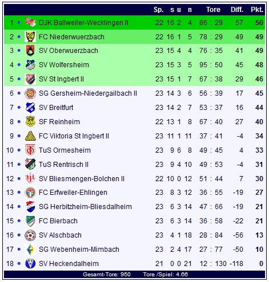Click the SV Heckendalheim blue round crest
The image size is (269, 282).
click(x=30, y=263)
